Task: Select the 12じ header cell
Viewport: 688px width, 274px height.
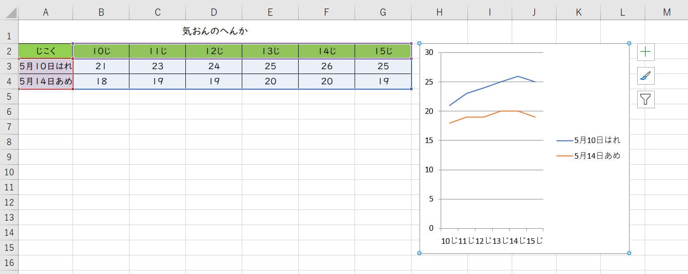Action: pos(214,51)
